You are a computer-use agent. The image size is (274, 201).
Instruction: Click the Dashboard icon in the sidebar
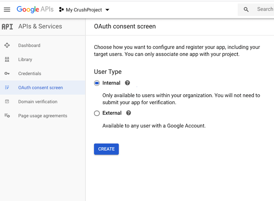tap(7, 45)
